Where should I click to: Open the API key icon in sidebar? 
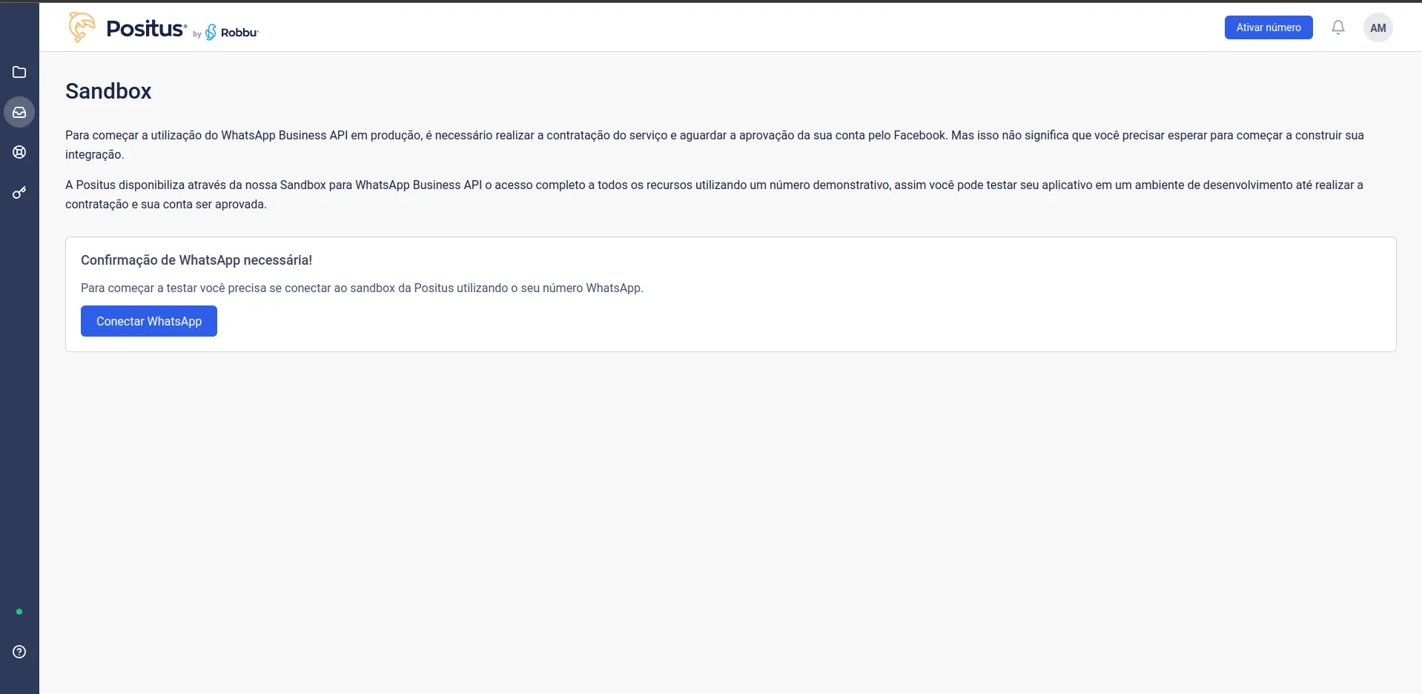pos(19,193)
